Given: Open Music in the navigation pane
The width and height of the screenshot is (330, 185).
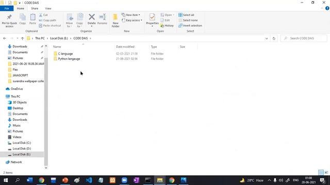Looking at the screenshot, I should 16,125.
